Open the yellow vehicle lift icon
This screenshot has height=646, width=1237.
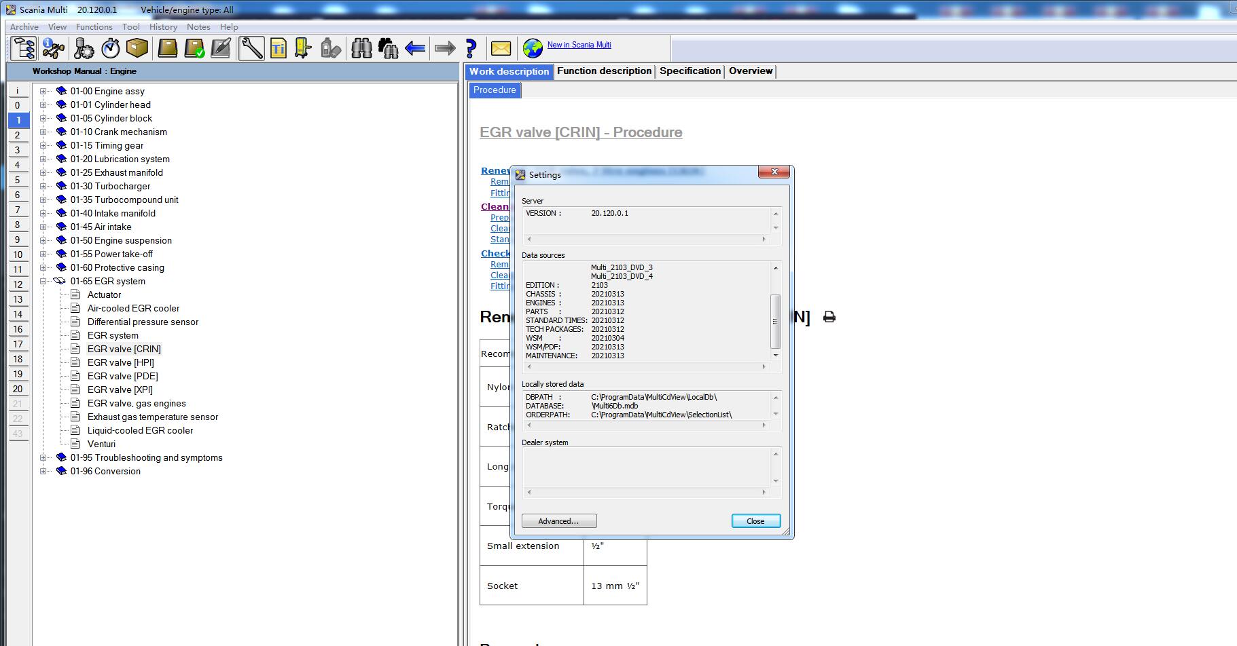click(x=303, y=48)
